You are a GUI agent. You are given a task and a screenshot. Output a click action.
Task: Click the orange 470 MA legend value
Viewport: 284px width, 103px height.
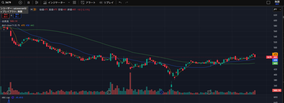point(23,25)
